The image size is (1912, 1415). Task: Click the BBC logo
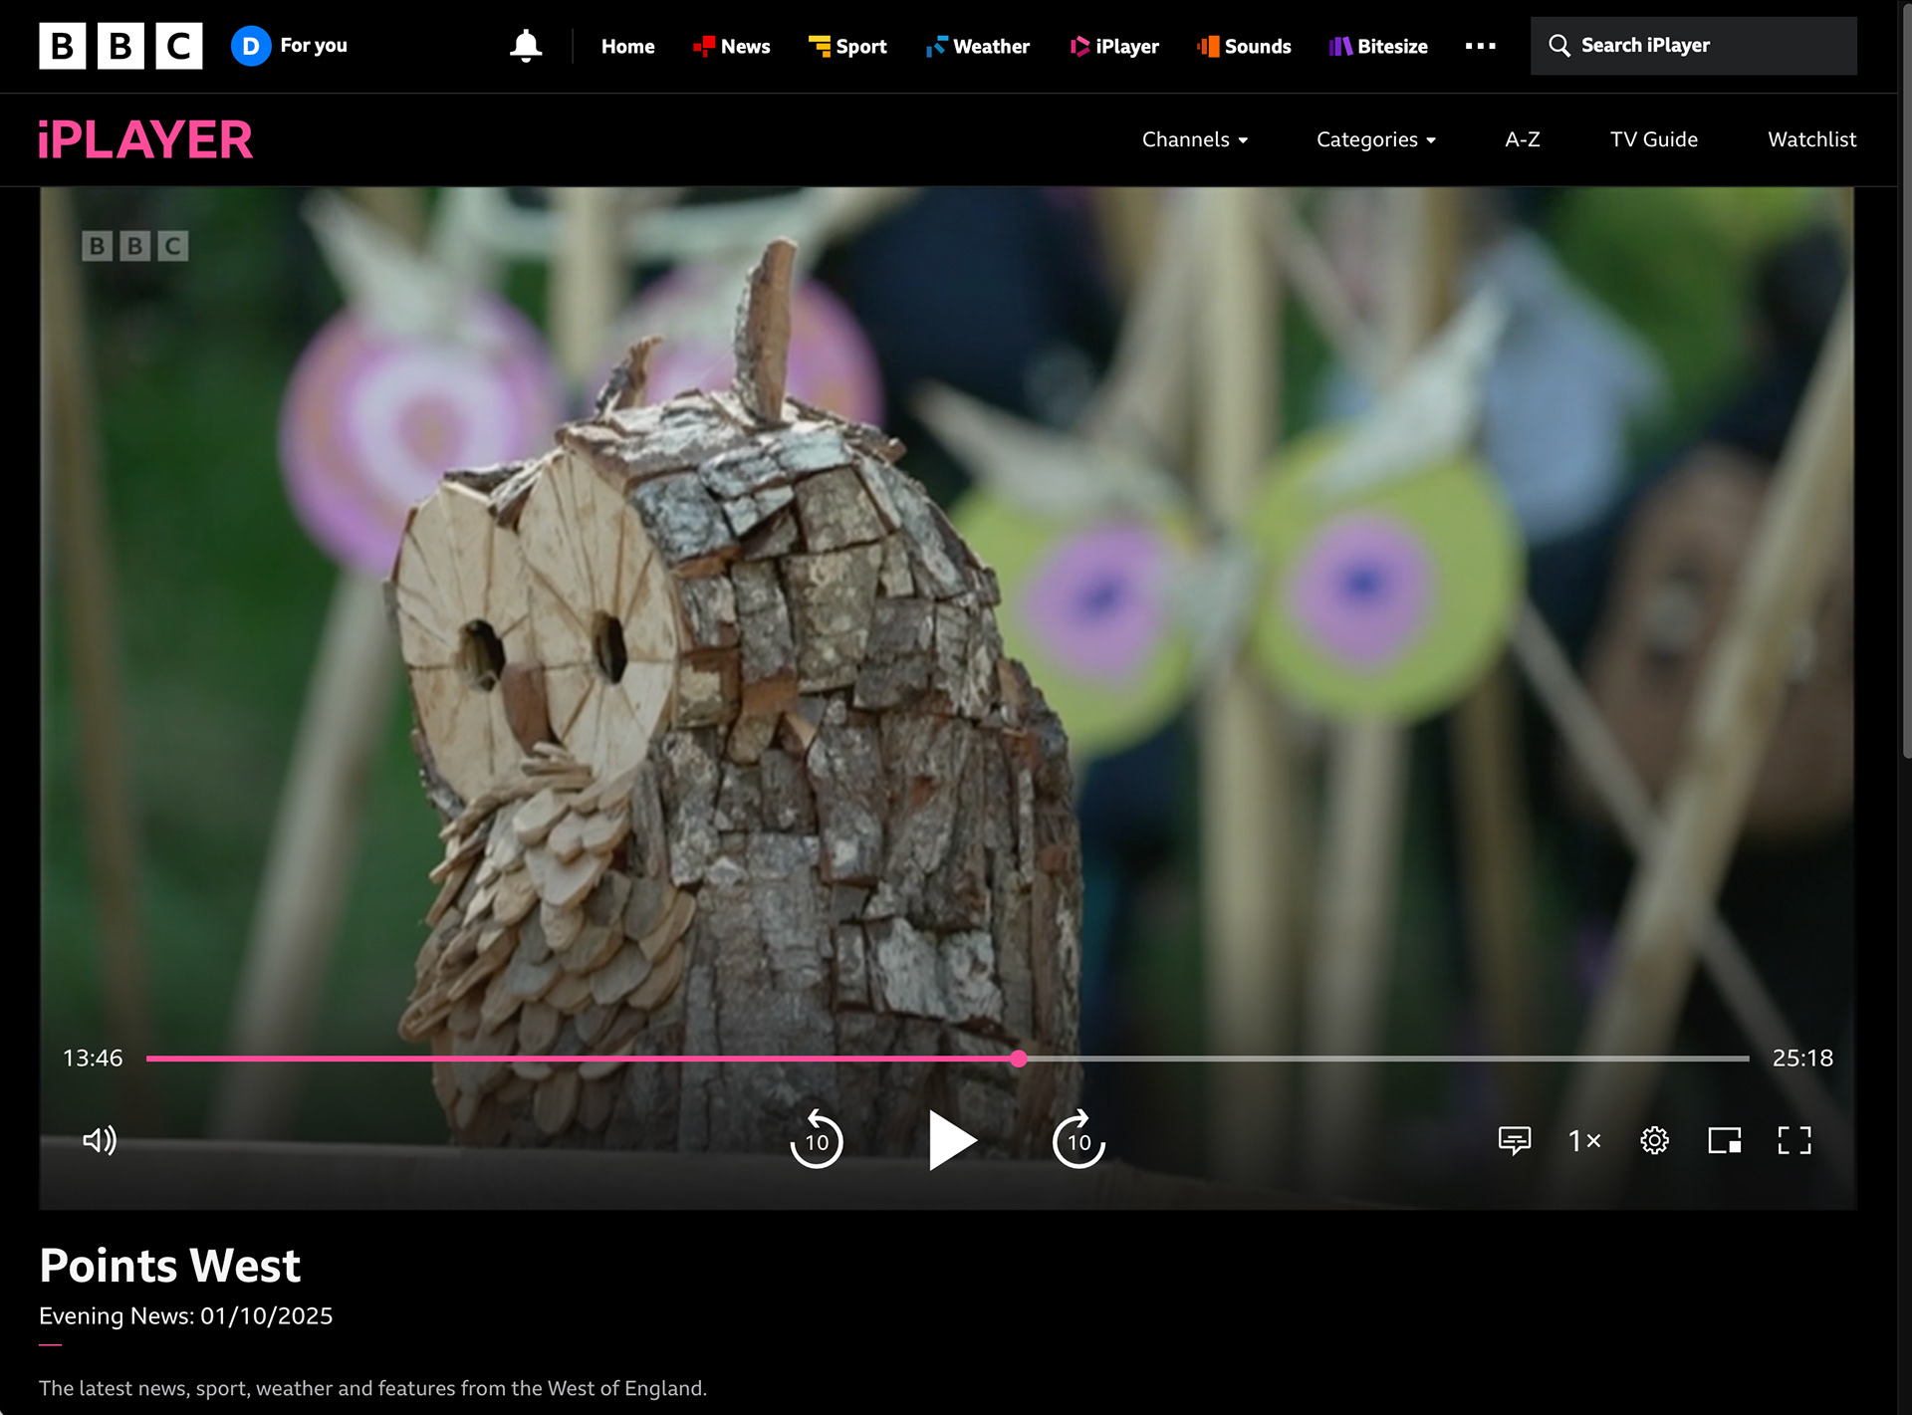point(120,46)
